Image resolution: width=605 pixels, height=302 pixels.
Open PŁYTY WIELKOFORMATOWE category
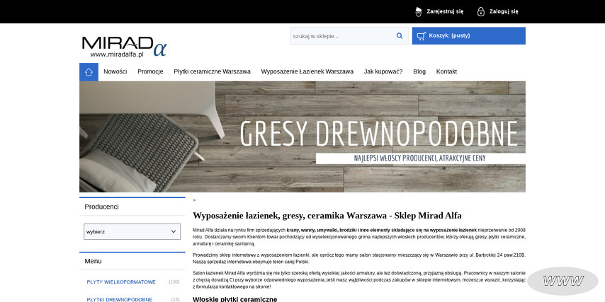pos(121,282)
